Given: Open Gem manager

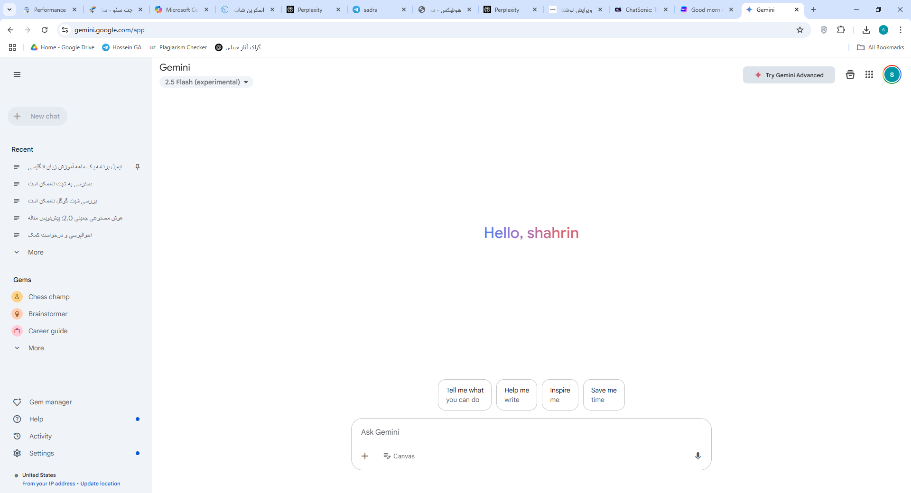Looking at the screenshot, I should click(50, 402).
